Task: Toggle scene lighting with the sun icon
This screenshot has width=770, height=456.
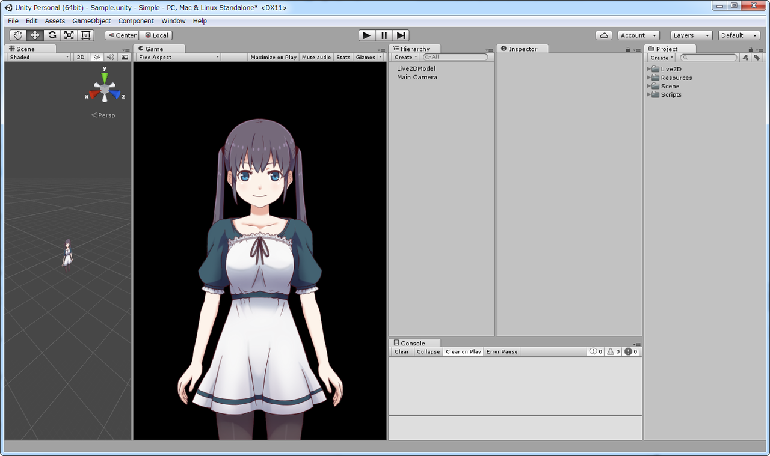Action: (97, 57)
